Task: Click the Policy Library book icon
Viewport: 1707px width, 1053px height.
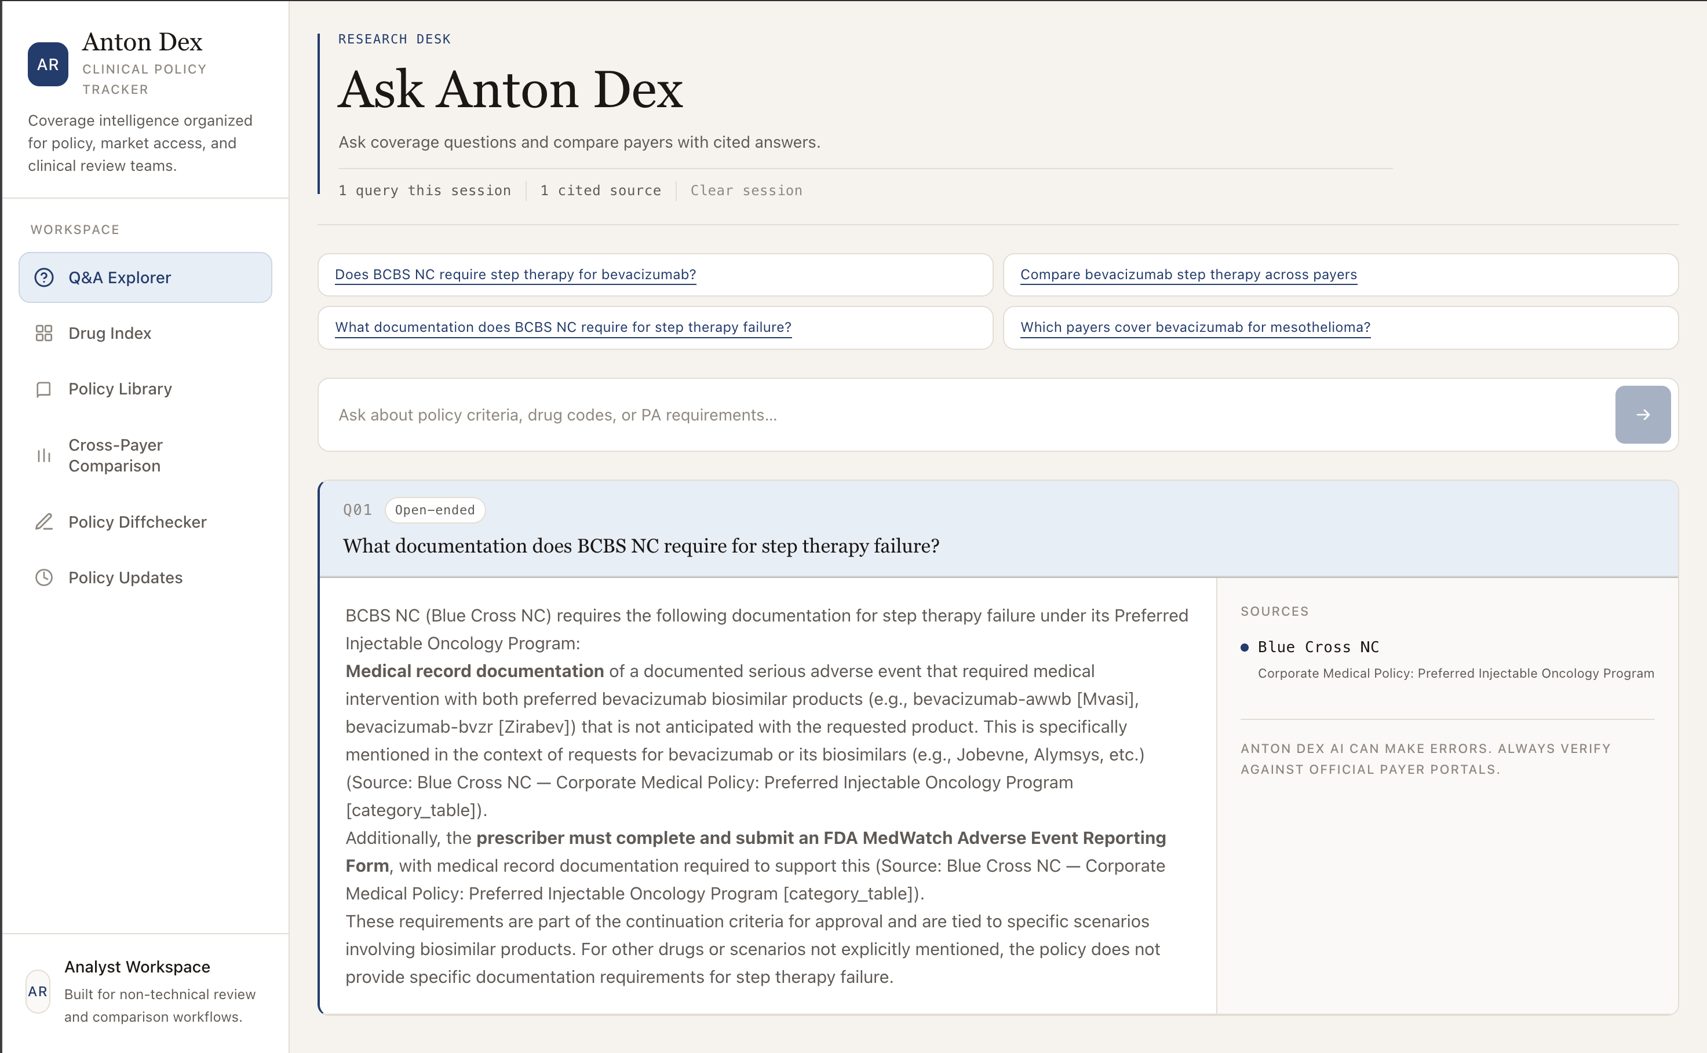Action: [x=44, y=389]
